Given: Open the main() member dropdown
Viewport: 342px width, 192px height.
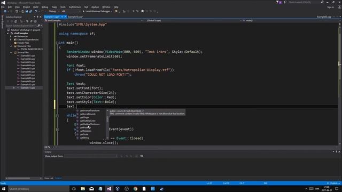Looking at the screenshot, I should 290,20.
